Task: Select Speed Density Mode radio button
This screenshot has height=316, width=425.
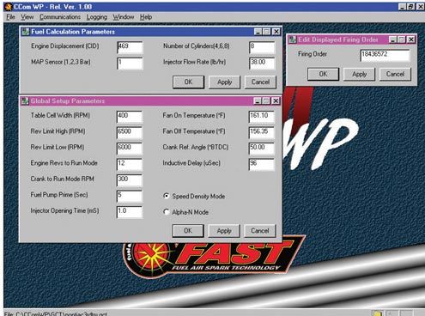Action: (166, 196)
